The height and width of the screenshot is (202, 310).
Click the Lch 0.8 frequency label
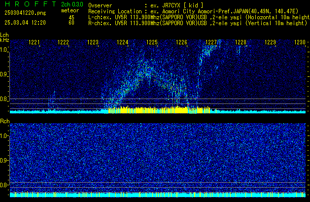tap(4, 99)
